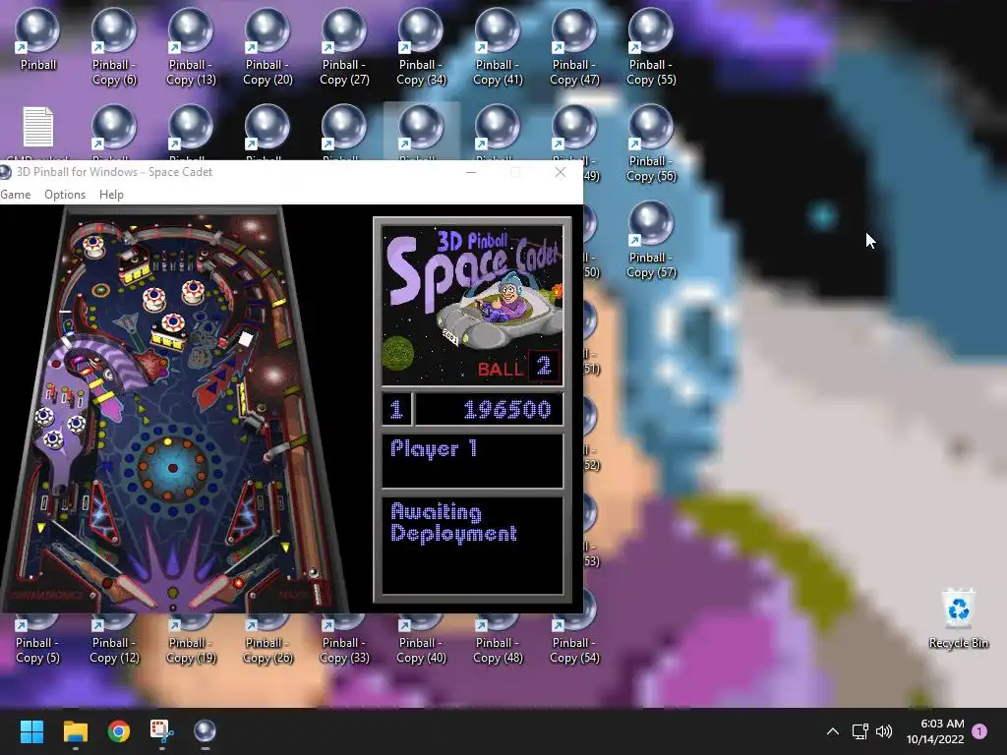Click the volume icon in system tray
Viewport: 1007px width, 755px height.
884,731
